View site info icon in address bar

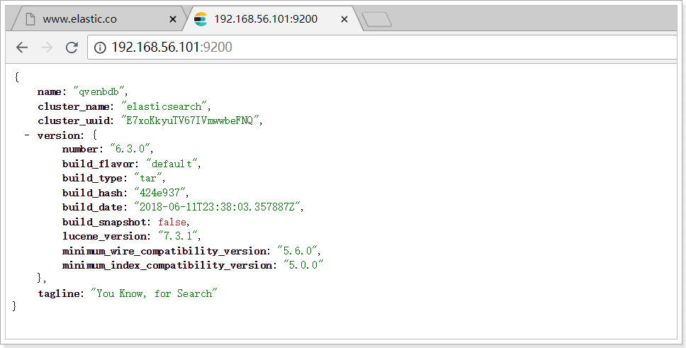(100, 47)
